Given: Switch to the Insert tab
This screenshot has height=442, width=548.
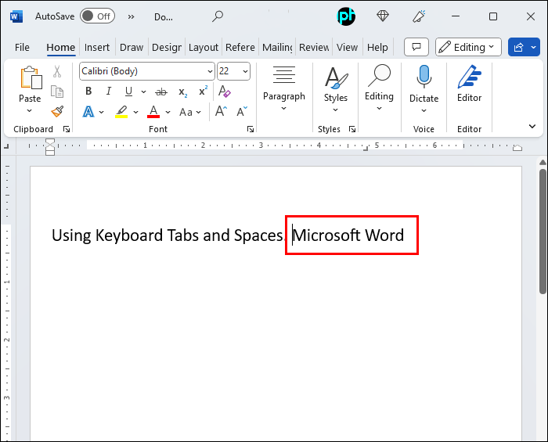Looking at the screenshot, I should point(97,47).
